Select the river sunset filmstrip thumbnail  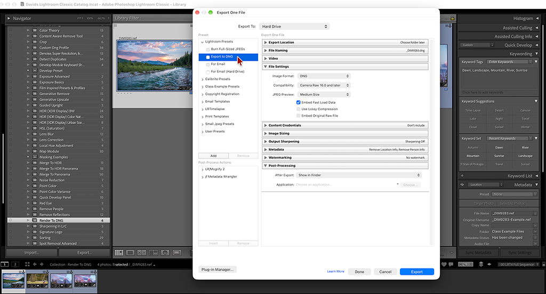(x=13, y=281)
